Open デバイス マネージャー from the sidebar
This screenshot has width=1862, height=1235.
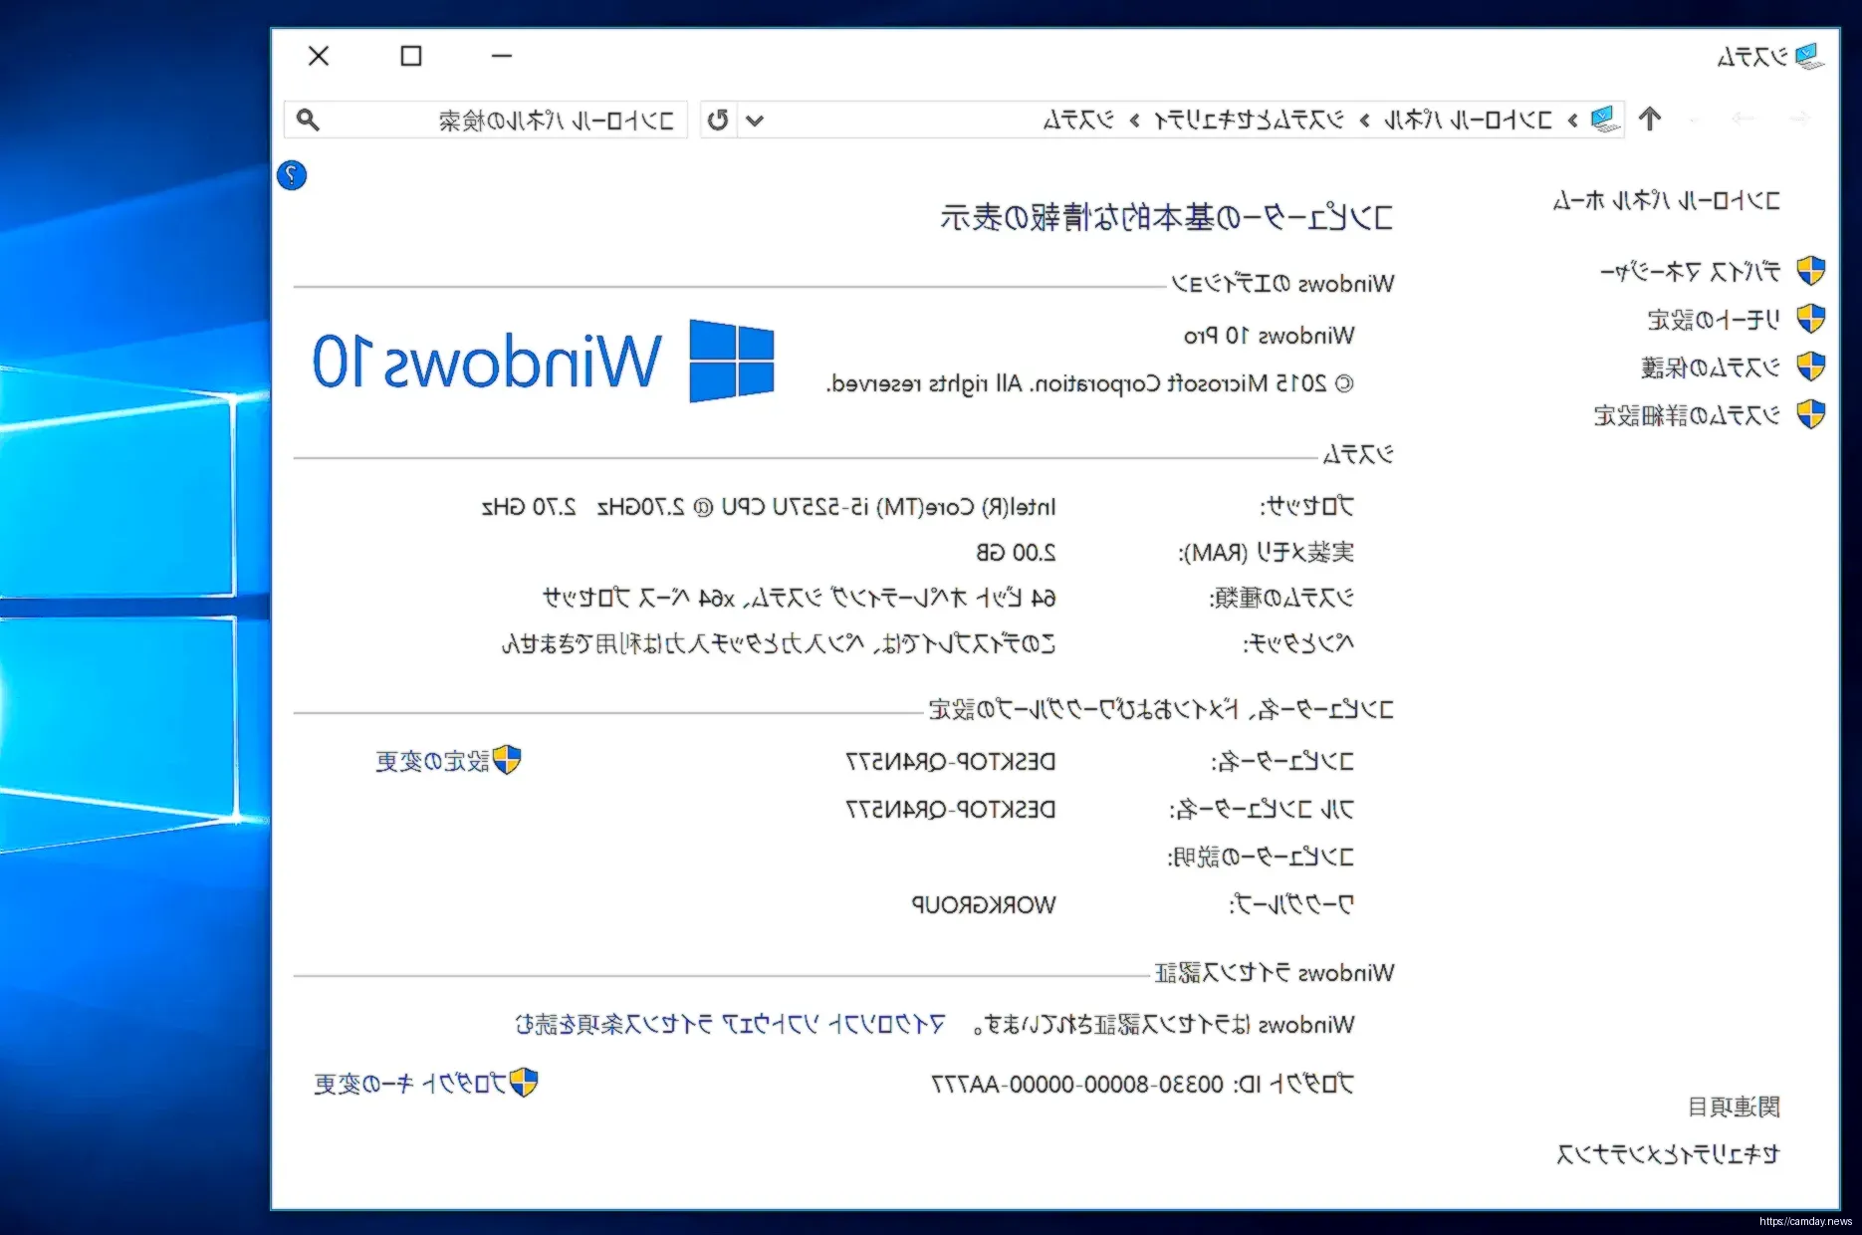1690,271
